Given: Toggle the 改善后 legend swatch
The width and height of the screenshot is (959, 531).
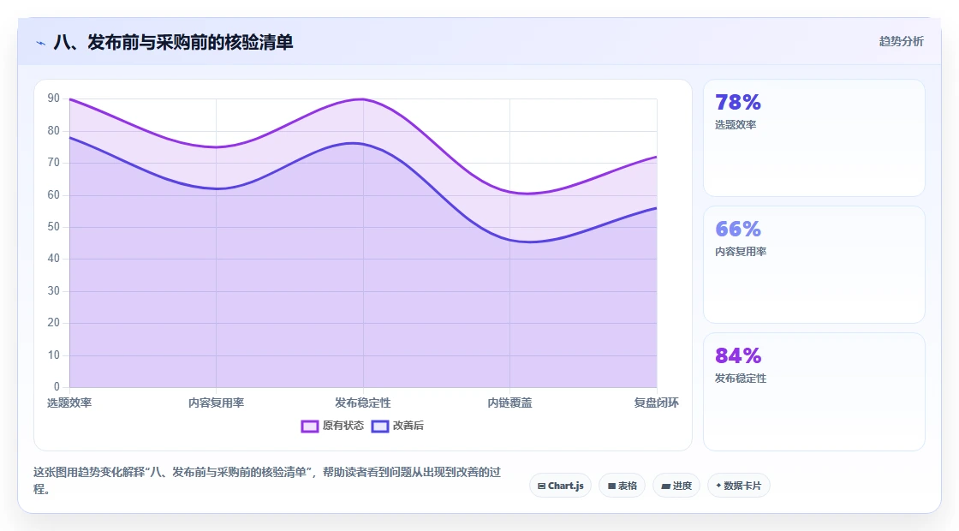Looking at the screenshot, I should click(380, 426).
